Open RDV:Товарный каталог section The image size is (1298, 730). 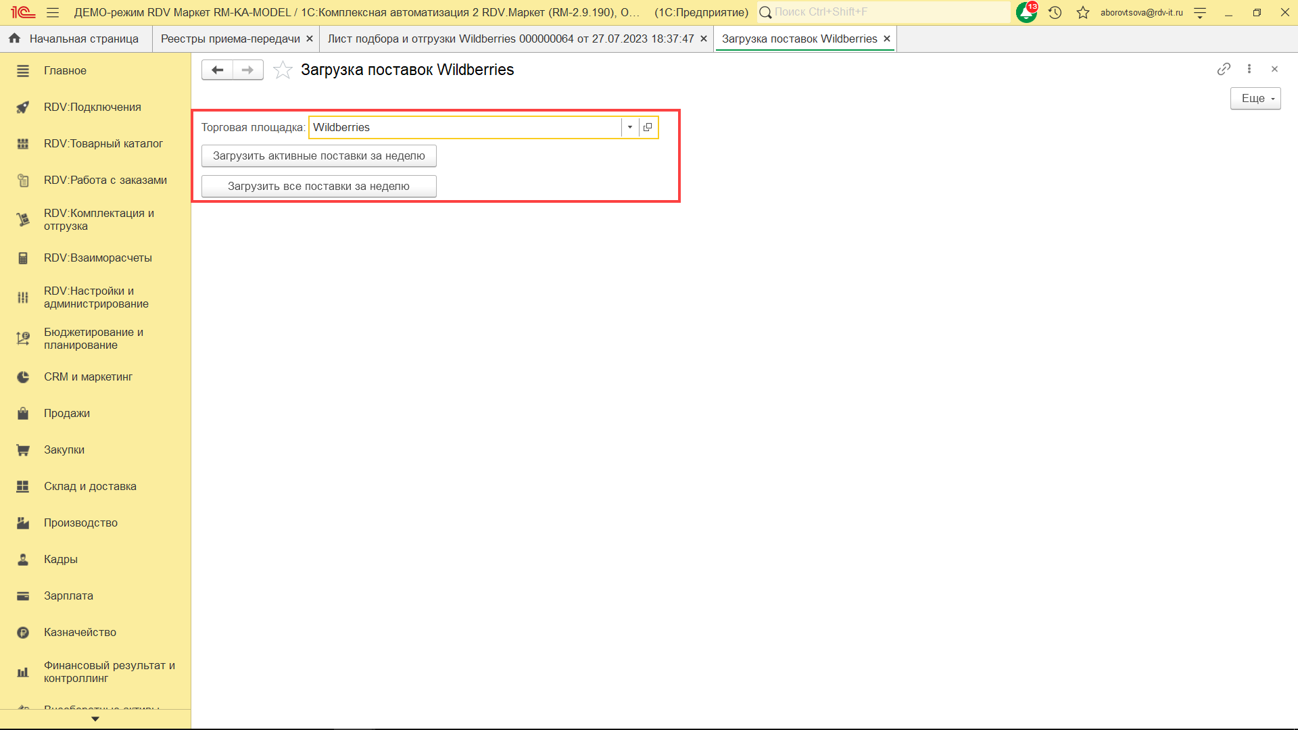point(103,143)
